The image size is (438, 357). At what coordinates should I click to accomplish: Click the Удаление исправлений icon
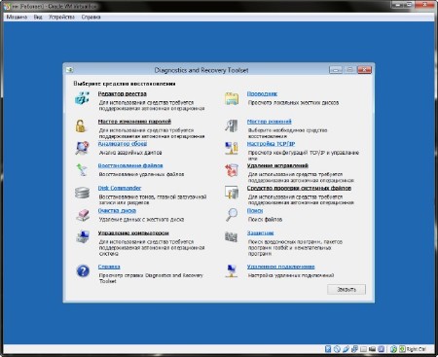(232, 170)
